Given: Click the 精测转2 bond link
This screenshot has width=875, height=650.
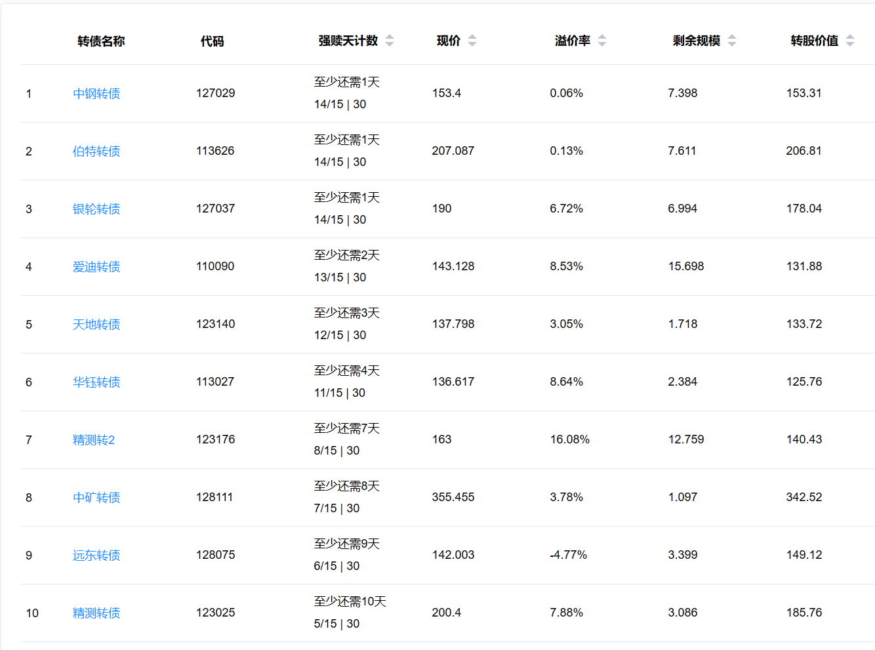Looking at the screenshot, I should click(x=94, y=440).
